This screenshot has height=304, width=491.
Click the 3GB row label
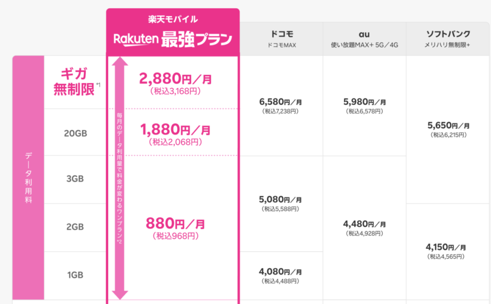coord(75,179)
